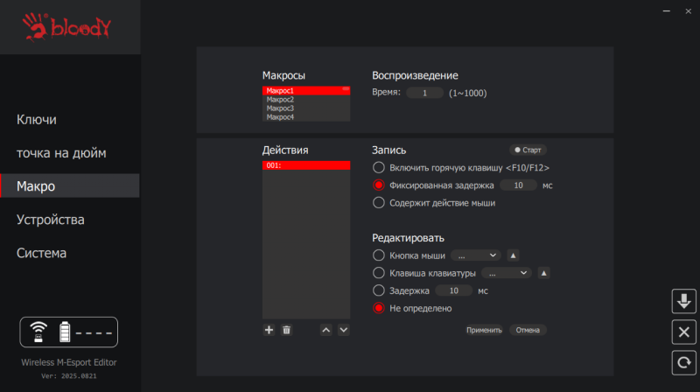Click the delete action trash icon

[286, 330]
